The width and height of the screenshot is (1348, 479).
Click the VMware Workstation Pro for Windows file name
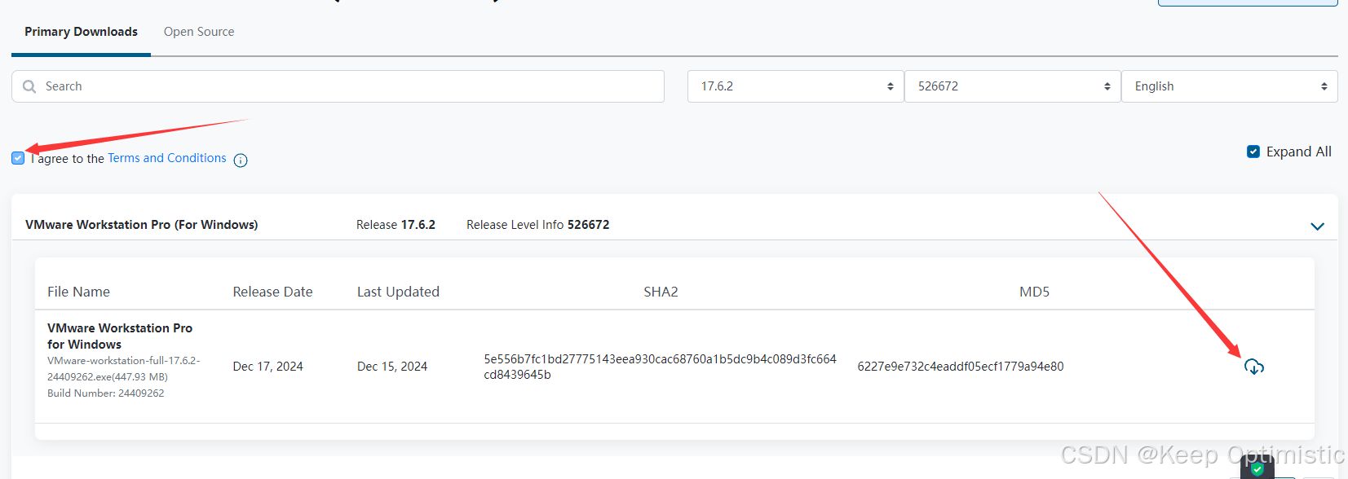(x=120, y=336)
